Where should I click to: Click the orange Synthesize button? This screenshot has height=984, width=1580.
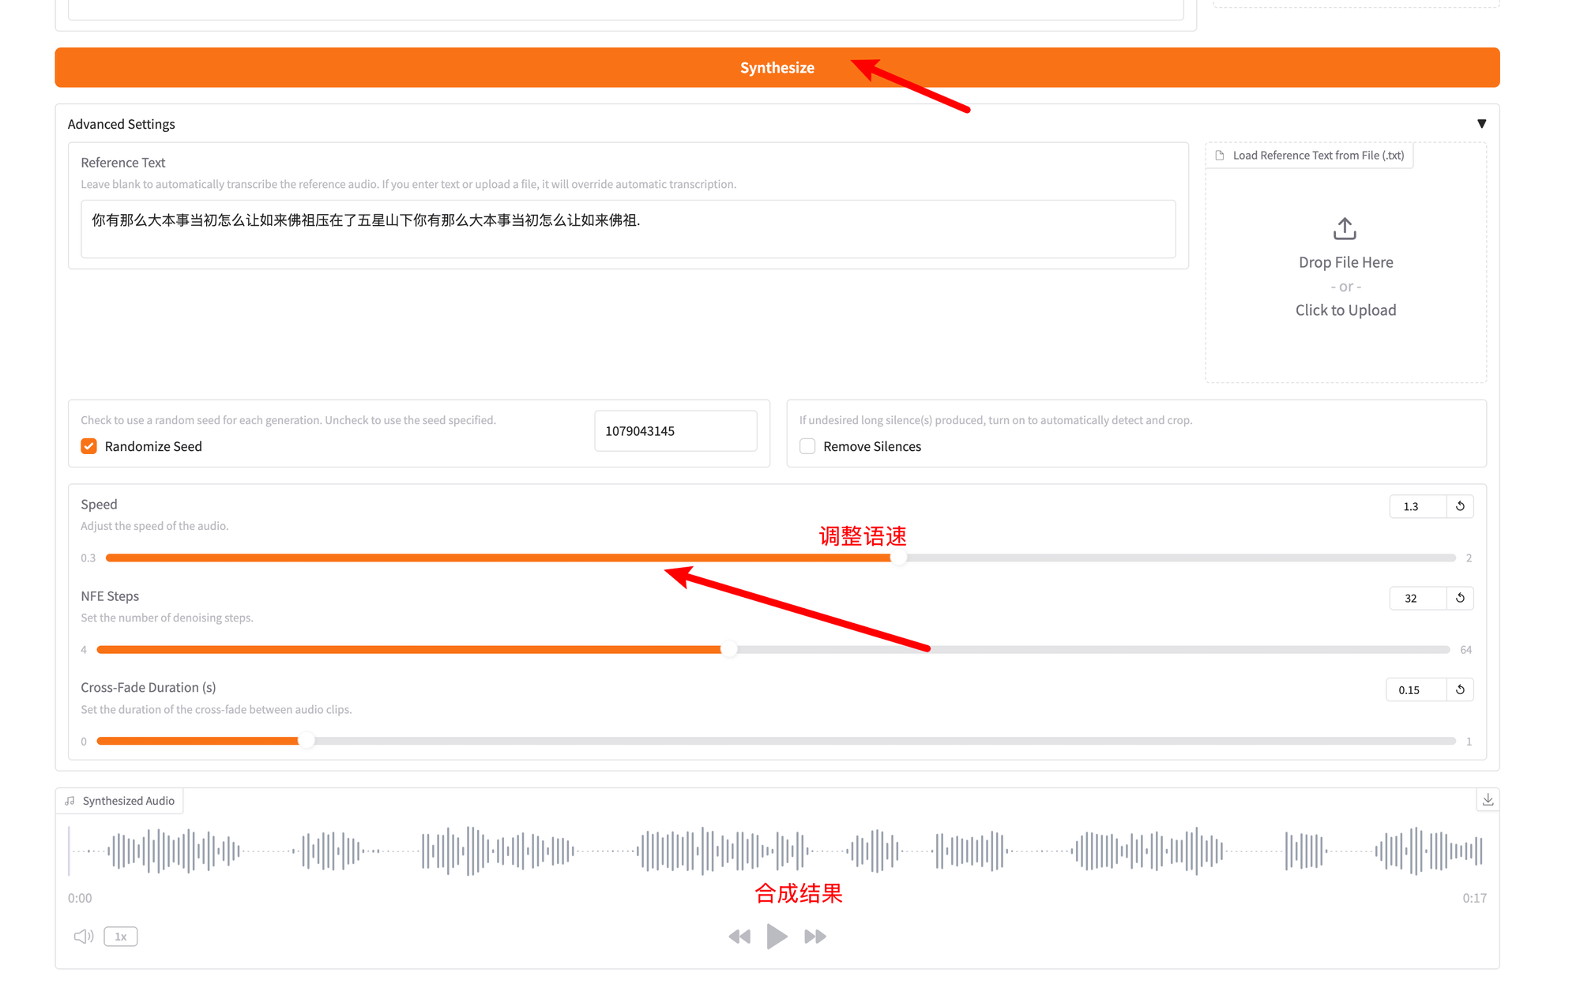click(x=777, y=68)
